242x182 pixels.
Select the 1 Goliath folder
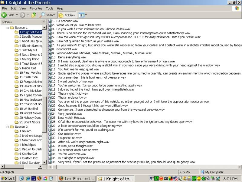point(25,131)
